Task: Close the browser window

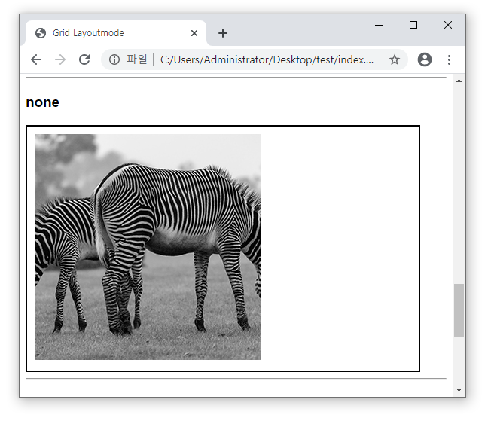Action: (x=448, y=25)
